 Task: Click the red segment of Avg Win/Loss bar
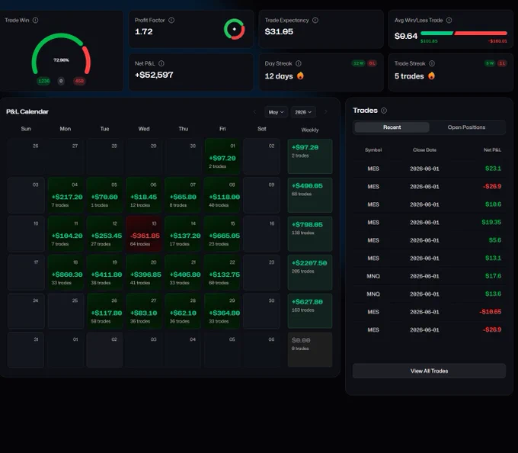(x=481, y=33)
